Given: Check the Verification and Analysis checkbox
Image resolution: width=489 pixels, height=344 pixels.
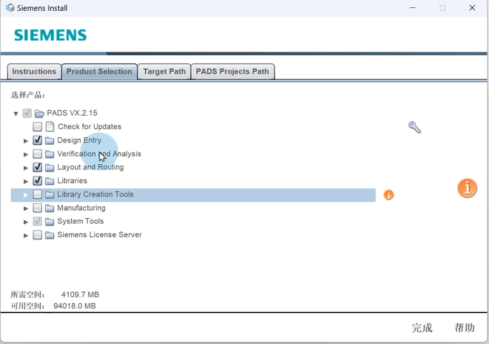Looking at the screenshot, I should pos(37,154).
